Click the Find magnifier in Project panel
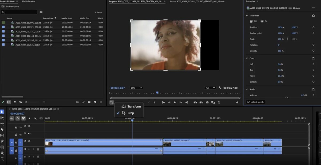 point(83,102)
